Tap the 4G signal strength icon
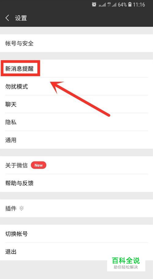This screenshot has height=279, width=153. (x=111, y=5)
